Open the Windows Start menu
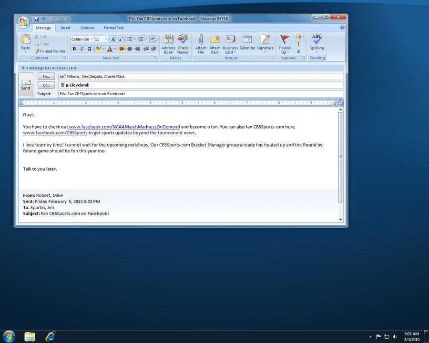Image resolution: width=429 pixels, height=343 pixels. (x=9, y=336)
